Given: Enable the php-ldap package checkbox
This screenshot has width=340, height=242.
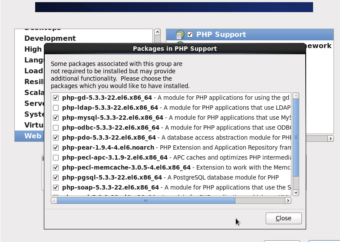Looking at the screenshot, I should pyautogui.click(x=56, y=108).
